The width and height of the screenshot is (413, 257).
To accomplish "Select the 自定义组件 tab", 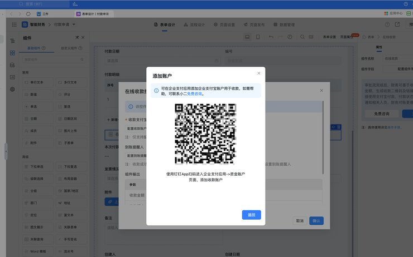I will pyautogui.click(x=71, y=48).
